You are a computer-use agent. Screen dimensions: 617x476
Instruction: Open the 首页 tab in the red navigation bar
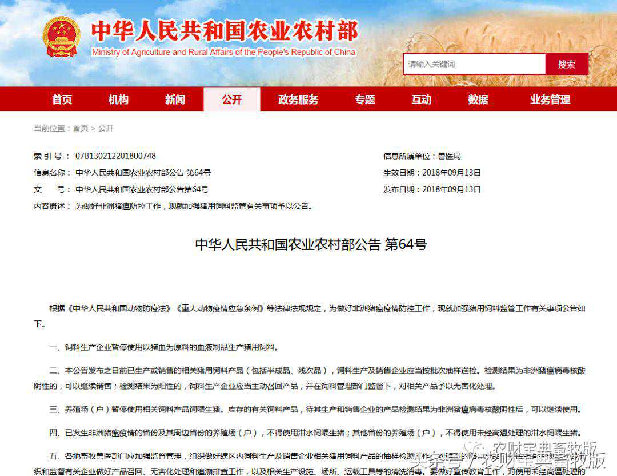point(62,100)
